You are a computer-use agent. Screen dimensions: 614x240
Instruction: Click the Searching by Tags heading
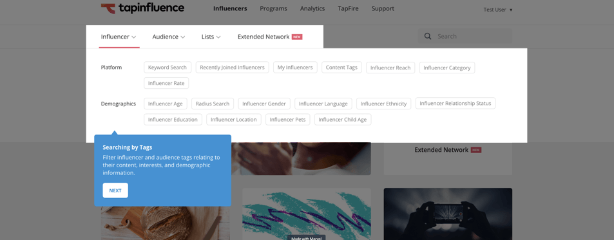point(128,147)
